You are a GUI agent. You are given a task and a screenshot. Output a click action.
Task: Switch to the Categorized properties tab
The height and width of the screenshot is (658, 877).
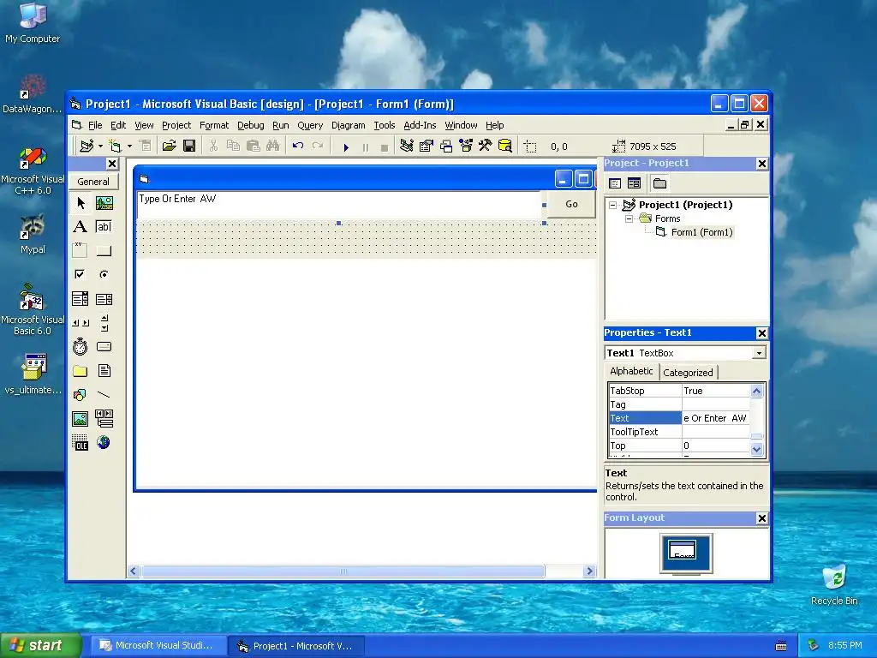tap(688, 373)
